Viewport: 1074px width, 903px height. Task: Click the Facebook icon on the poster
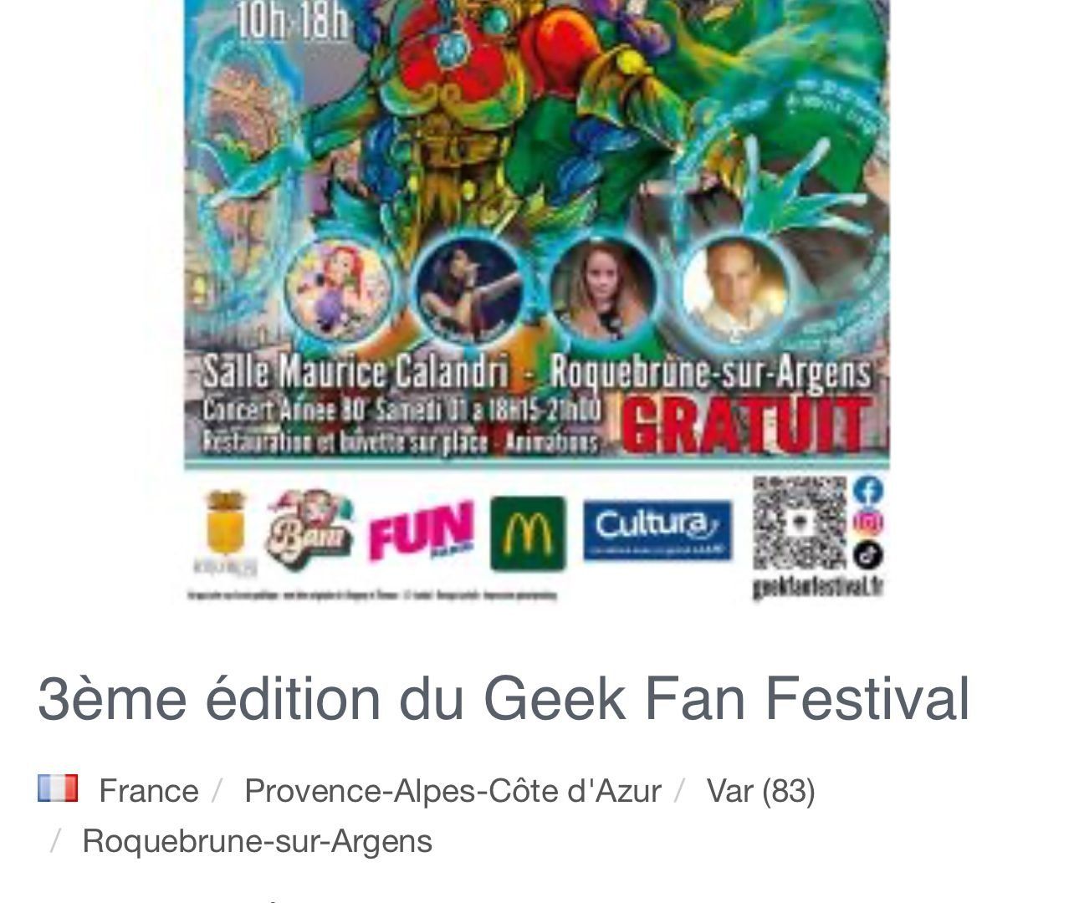click(869, 491)
